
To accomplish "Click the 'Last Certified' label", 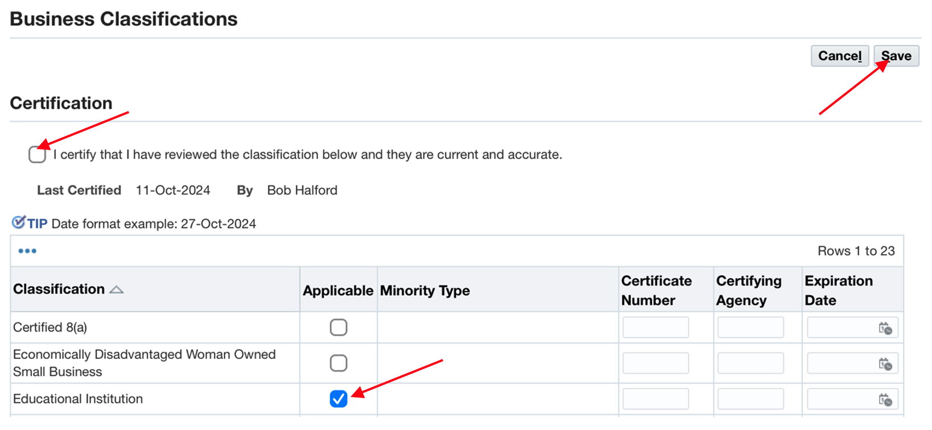I will tap(79, 190).
